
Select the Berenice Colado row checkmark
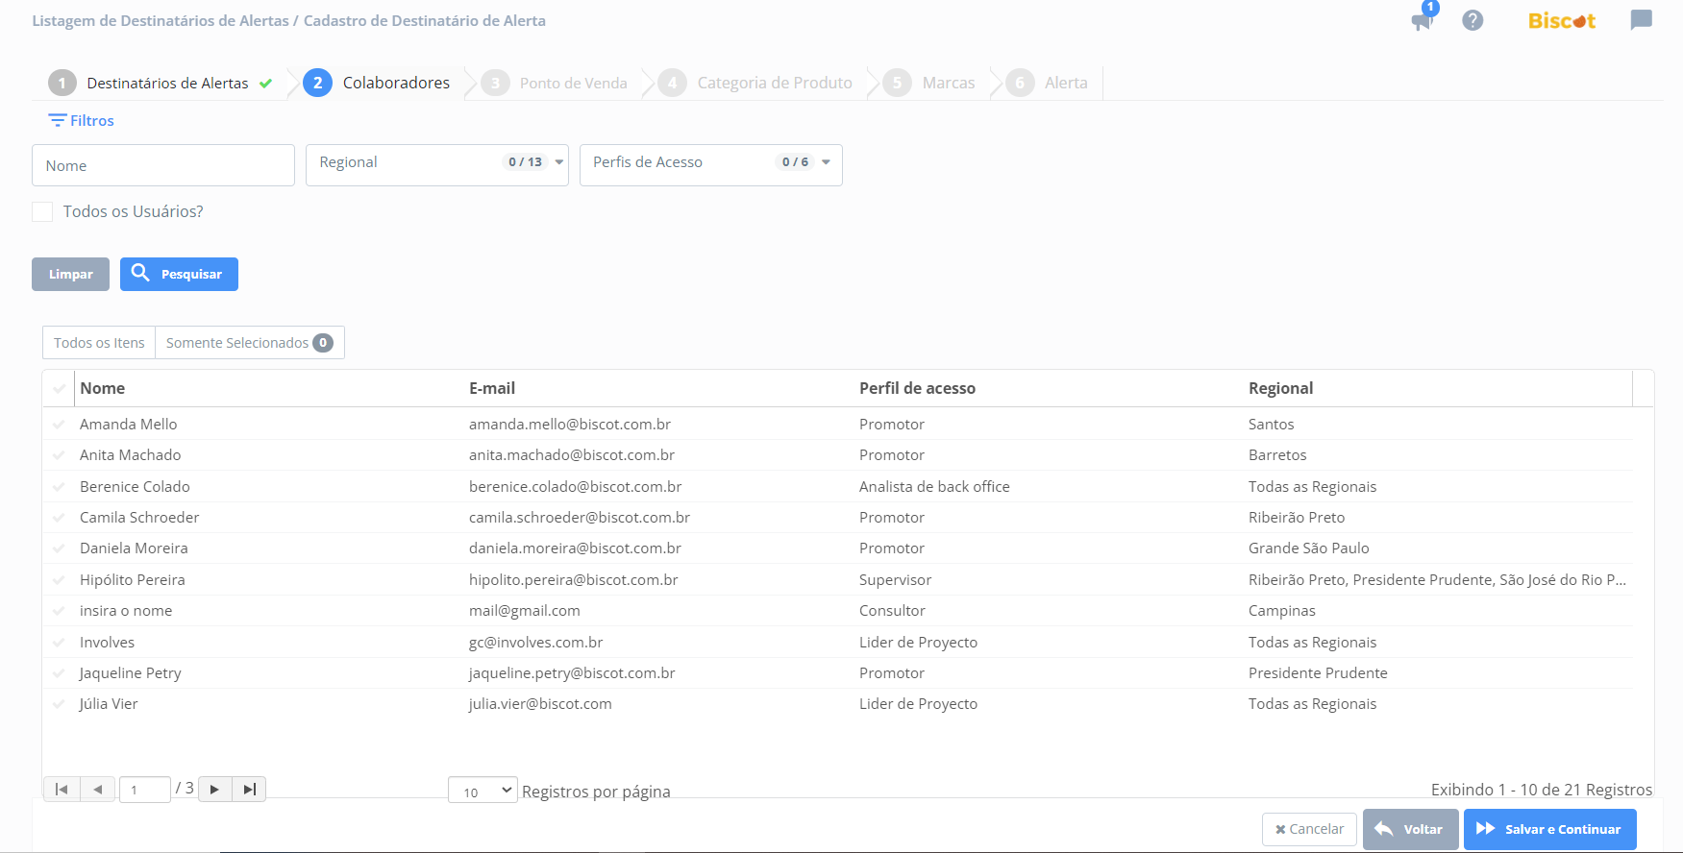pyautogui.click(x=59, y=486)
